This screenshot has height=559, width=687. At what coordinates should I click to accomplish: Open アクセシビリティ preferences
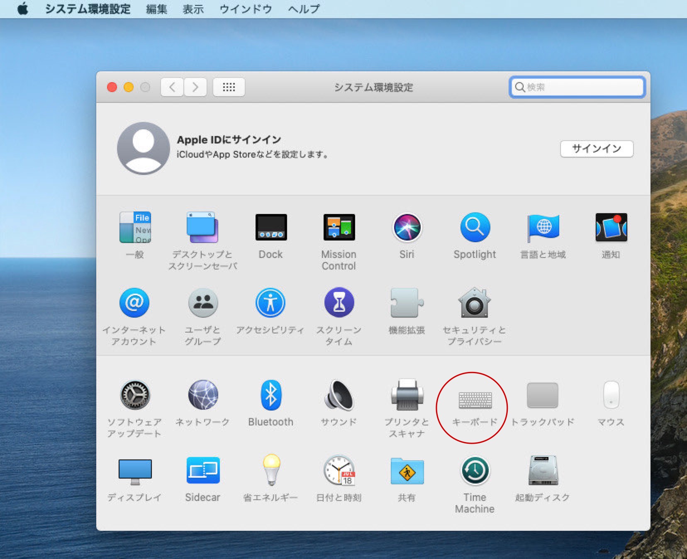(x=270, y=303)
